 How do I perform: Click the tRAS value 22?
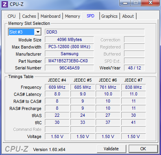(57, 115)
